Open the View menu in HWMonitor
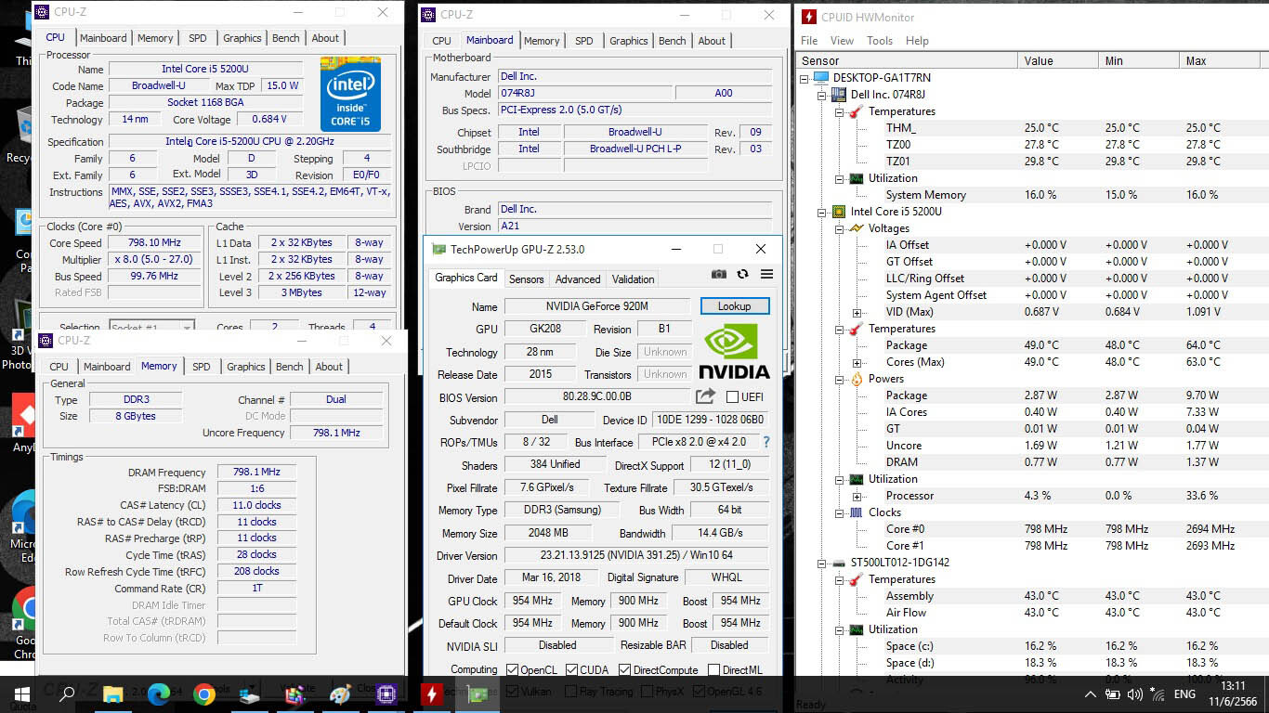This screenshot has width=1269, height=713. [842, 41]
